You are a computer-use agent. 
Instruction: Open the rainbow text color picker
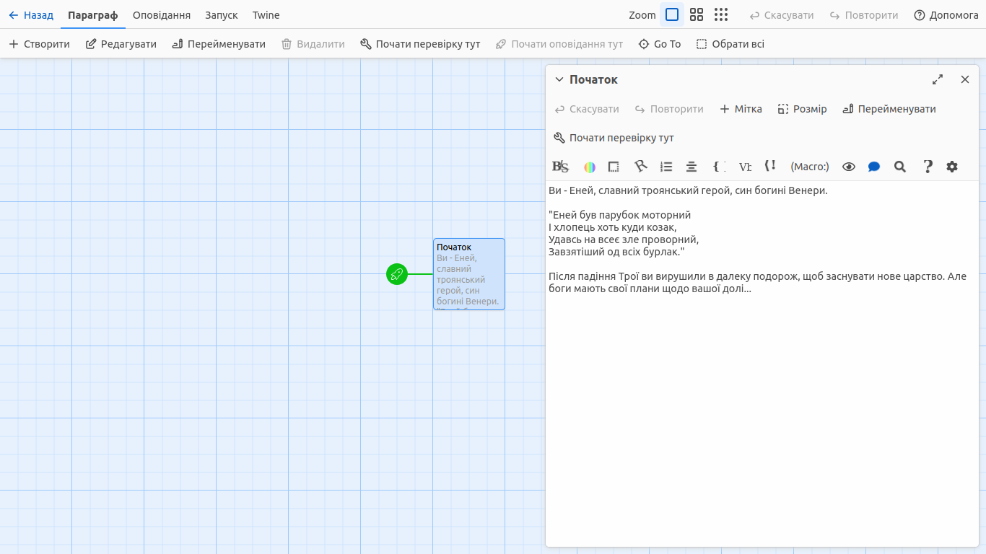[x=590, y=167]
